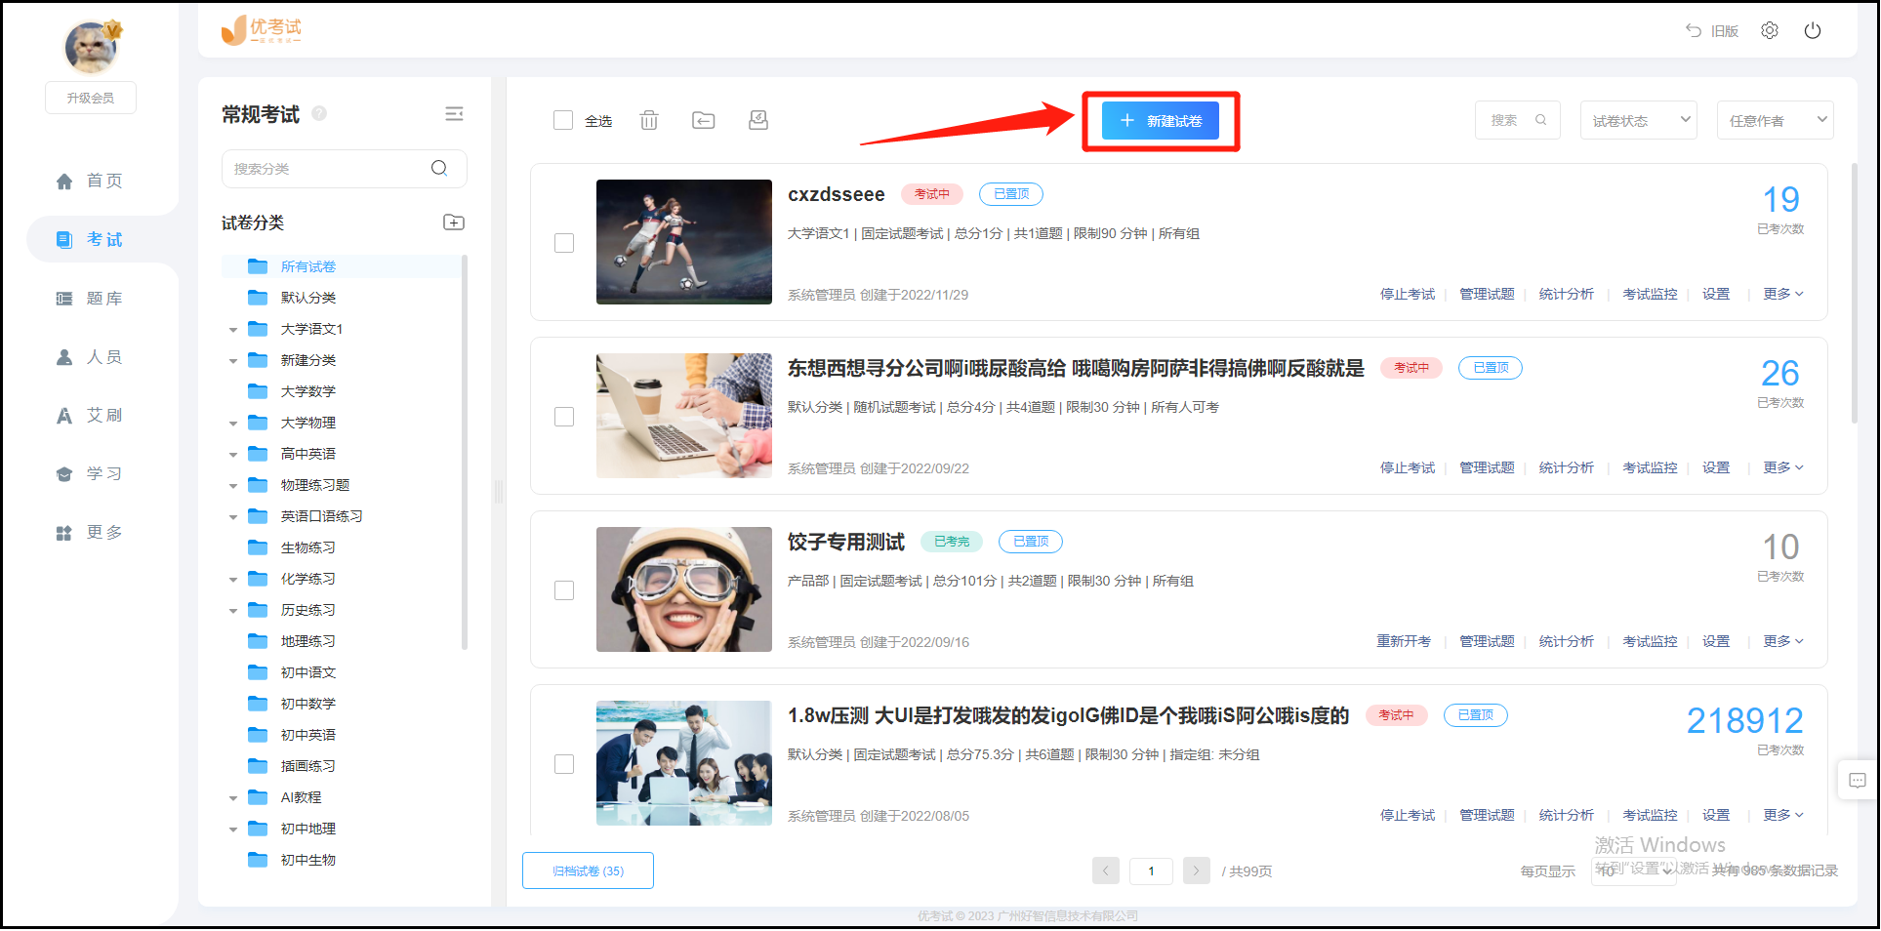Click the category tree scrollbar

point(465,452)
